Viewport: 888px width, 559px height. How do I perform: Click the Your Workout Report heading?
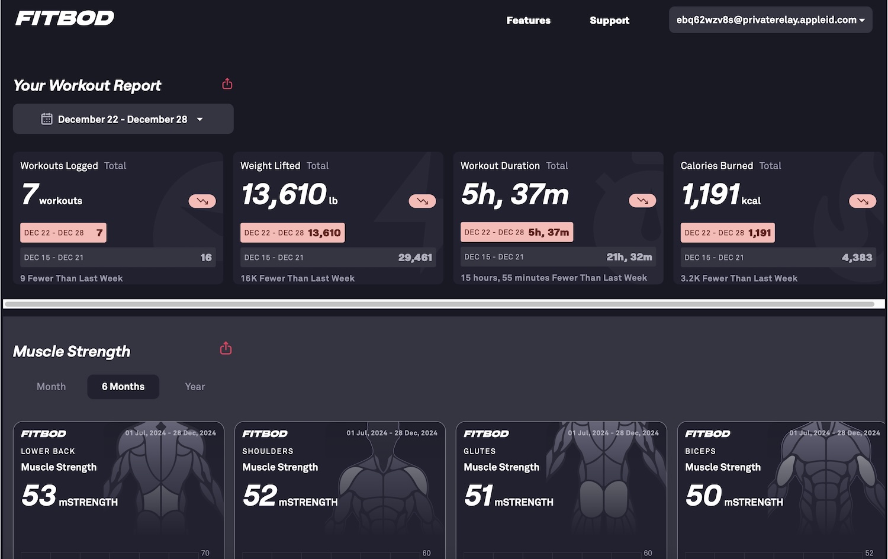[87, 86]
